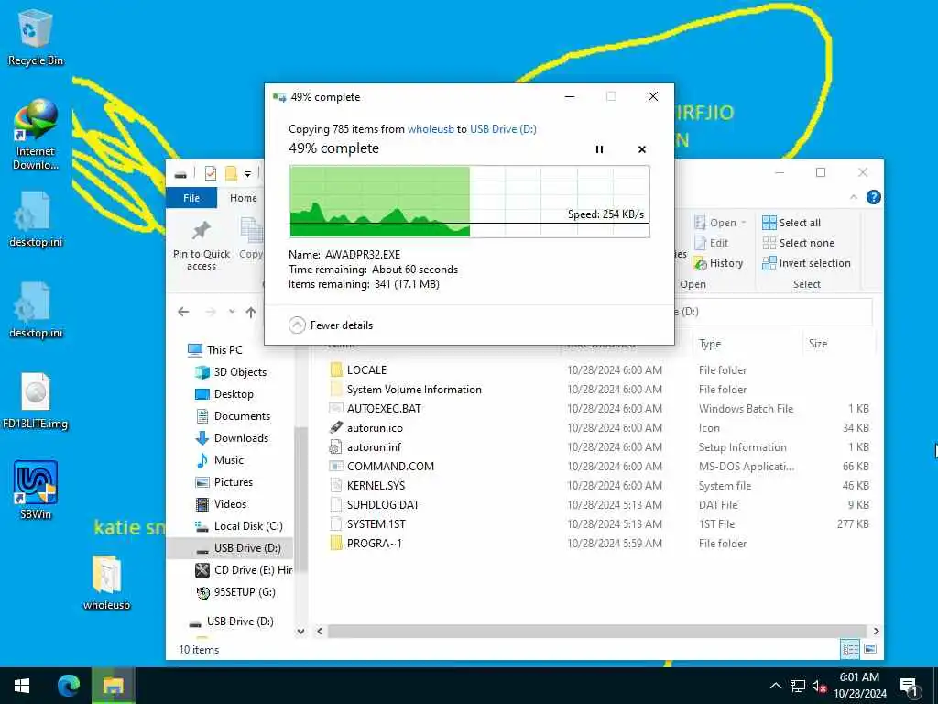Open the Windows Start menu
The image size is (938, 704).
tap(22, 686)
